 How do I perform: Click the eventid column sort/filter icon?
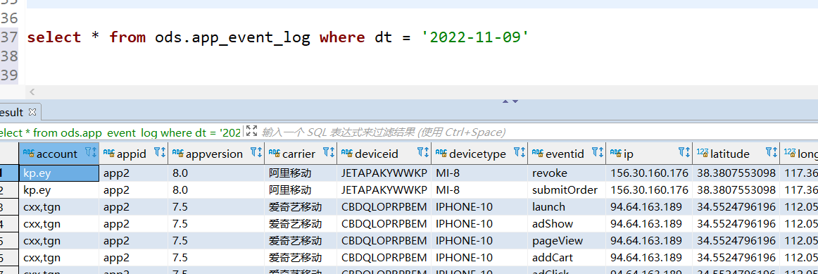pyautogui.click(x=598, y=152)
